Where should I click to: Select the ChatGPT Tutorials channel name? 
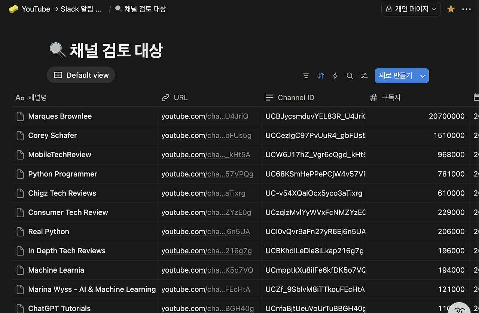(x=60, y=309)
